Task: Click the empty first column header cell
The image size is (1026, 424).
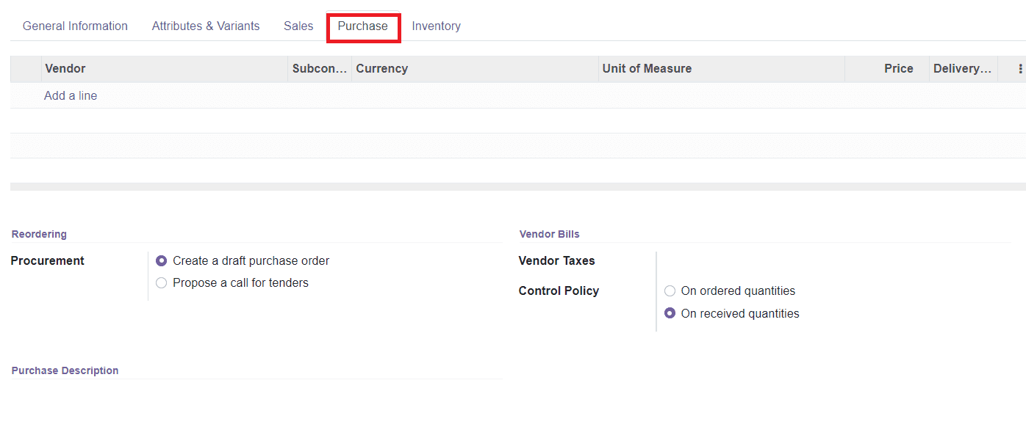Action: pyautogui.click(x=24, y=68)
